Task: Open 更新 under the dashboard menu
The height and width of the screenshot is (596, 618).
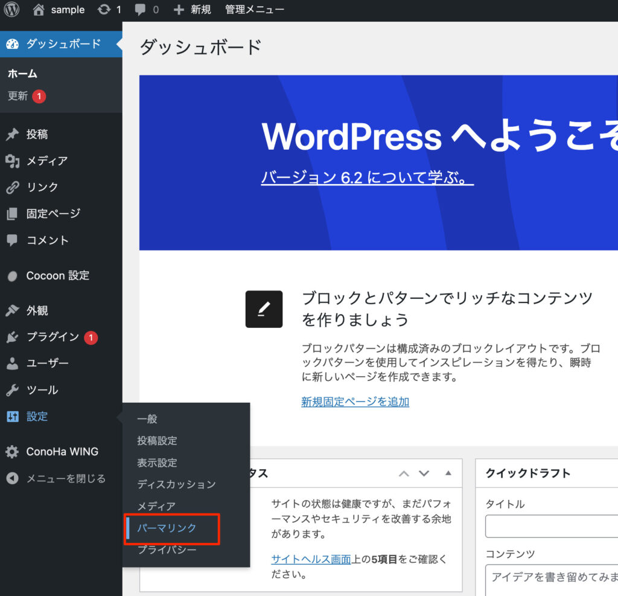Action: coord(18,96)
